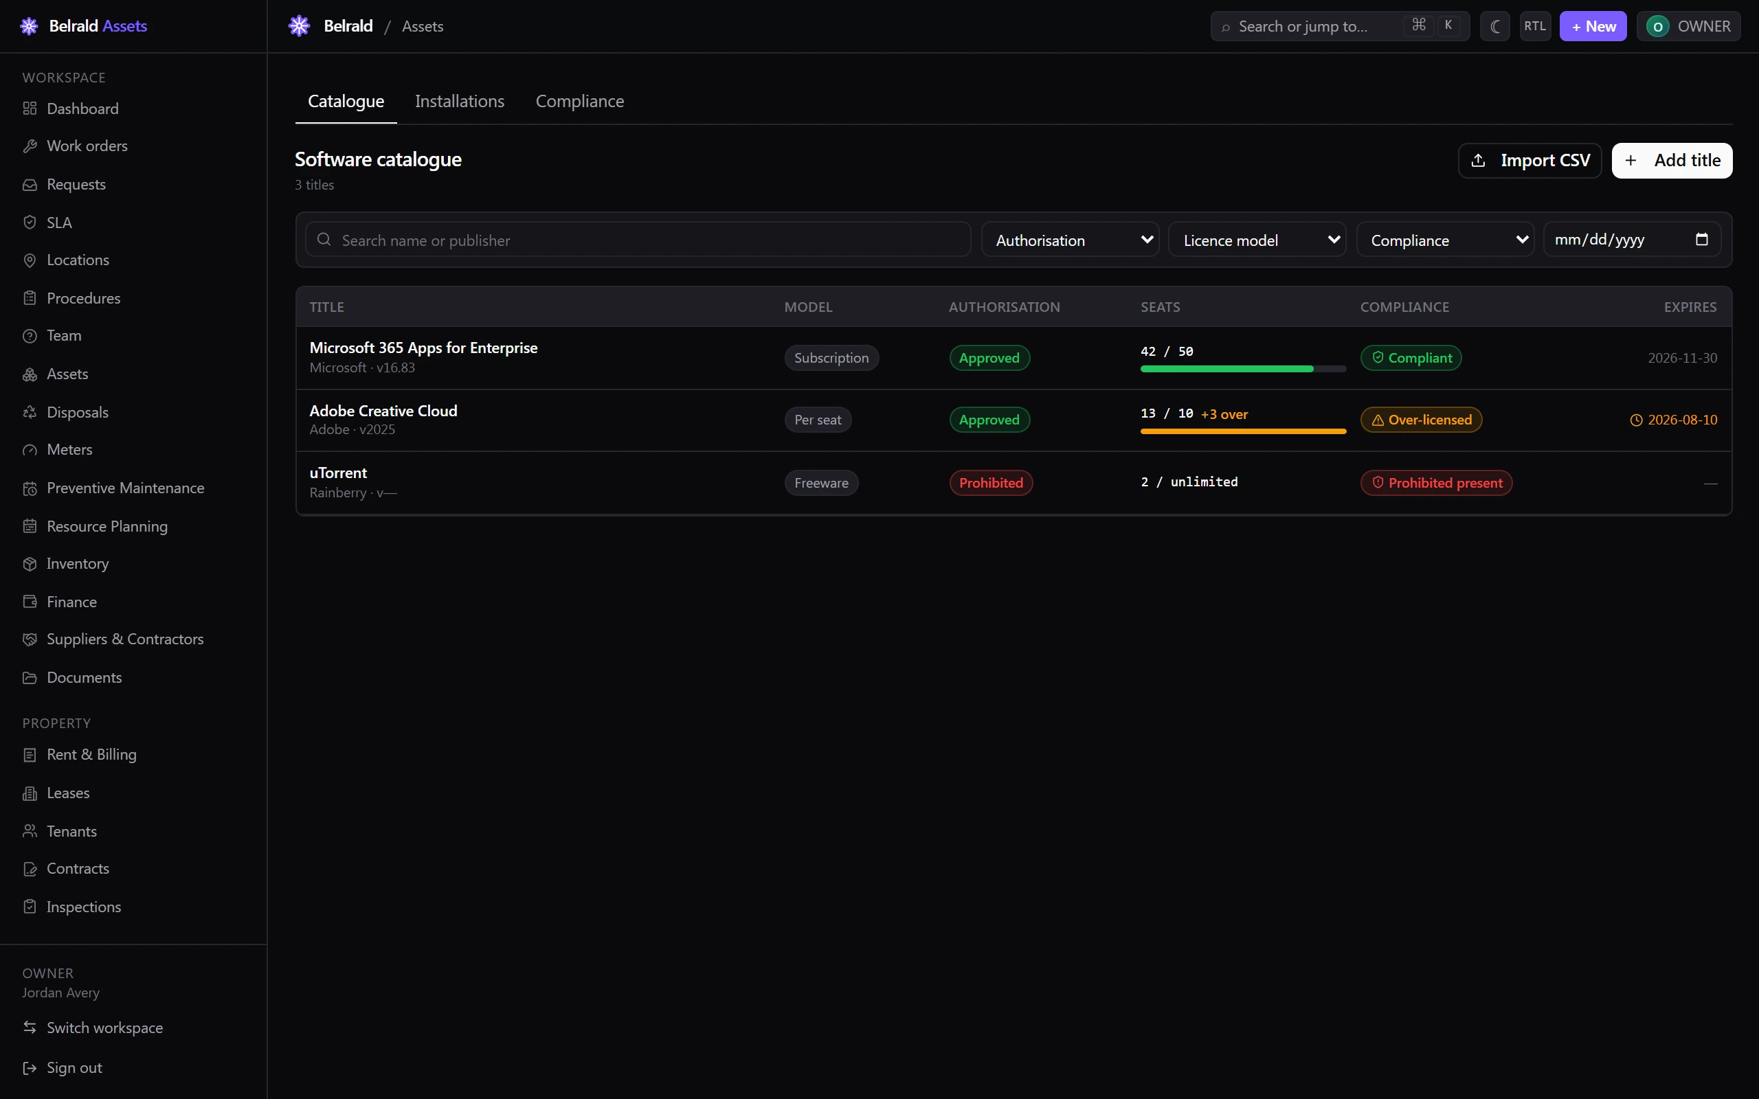Viewport: 1759px width, 1099px height.
Task: Click the Belrald breadcrumb link
Action: 348,26
